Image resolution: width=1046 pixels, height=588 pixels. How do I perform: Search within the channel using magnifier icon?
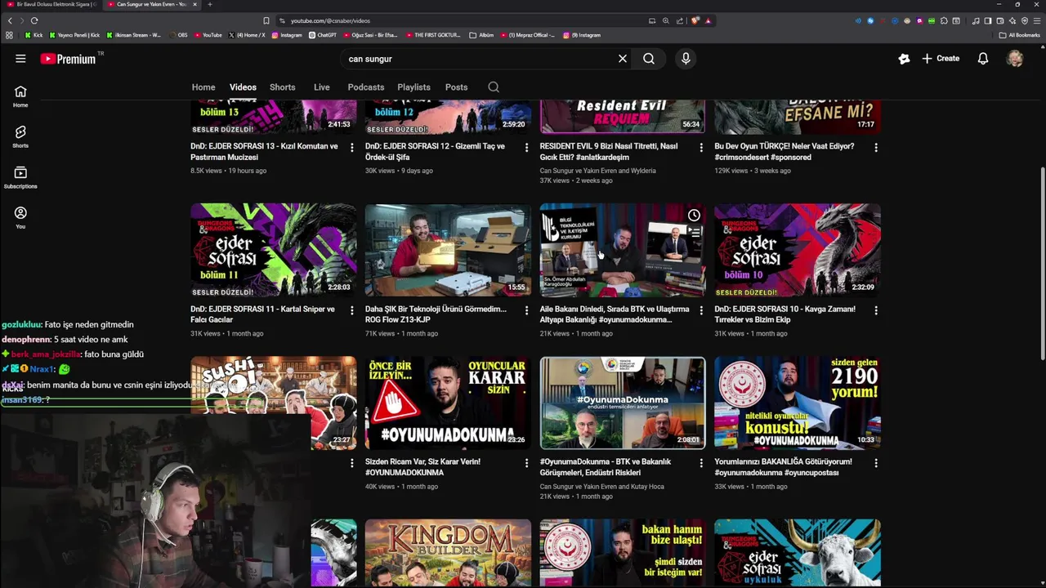click(x=494, y=87)
